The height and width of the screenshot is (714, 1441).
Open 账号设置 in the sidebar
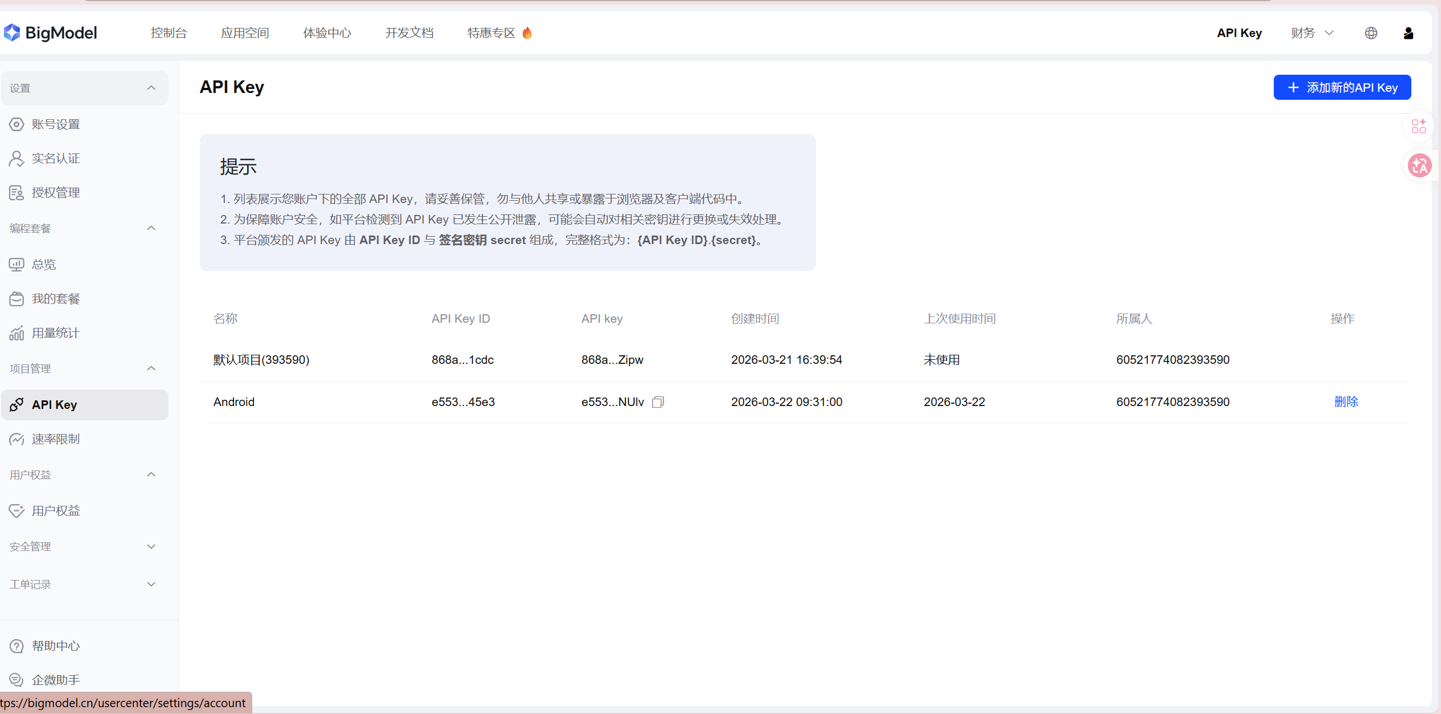tap(56, 124)
